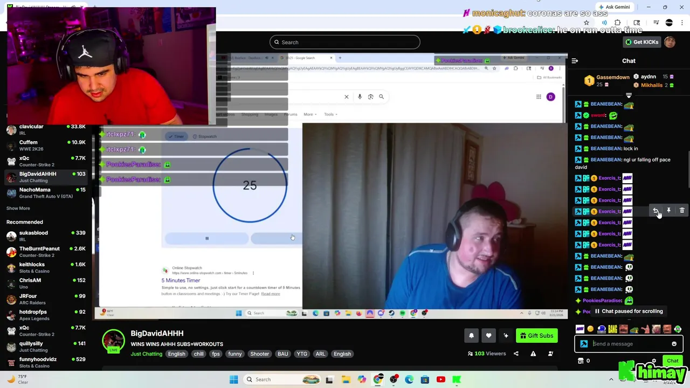Select the YTG tag
690x388 pixels.
coord(302,354)
